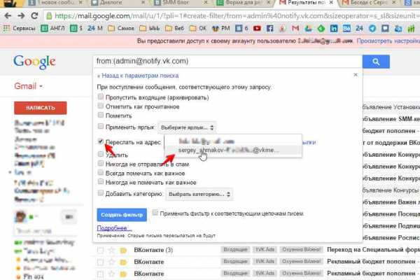Expand the Gmail menu dropdown
This screenshot has width=420, height=280.
28,86
